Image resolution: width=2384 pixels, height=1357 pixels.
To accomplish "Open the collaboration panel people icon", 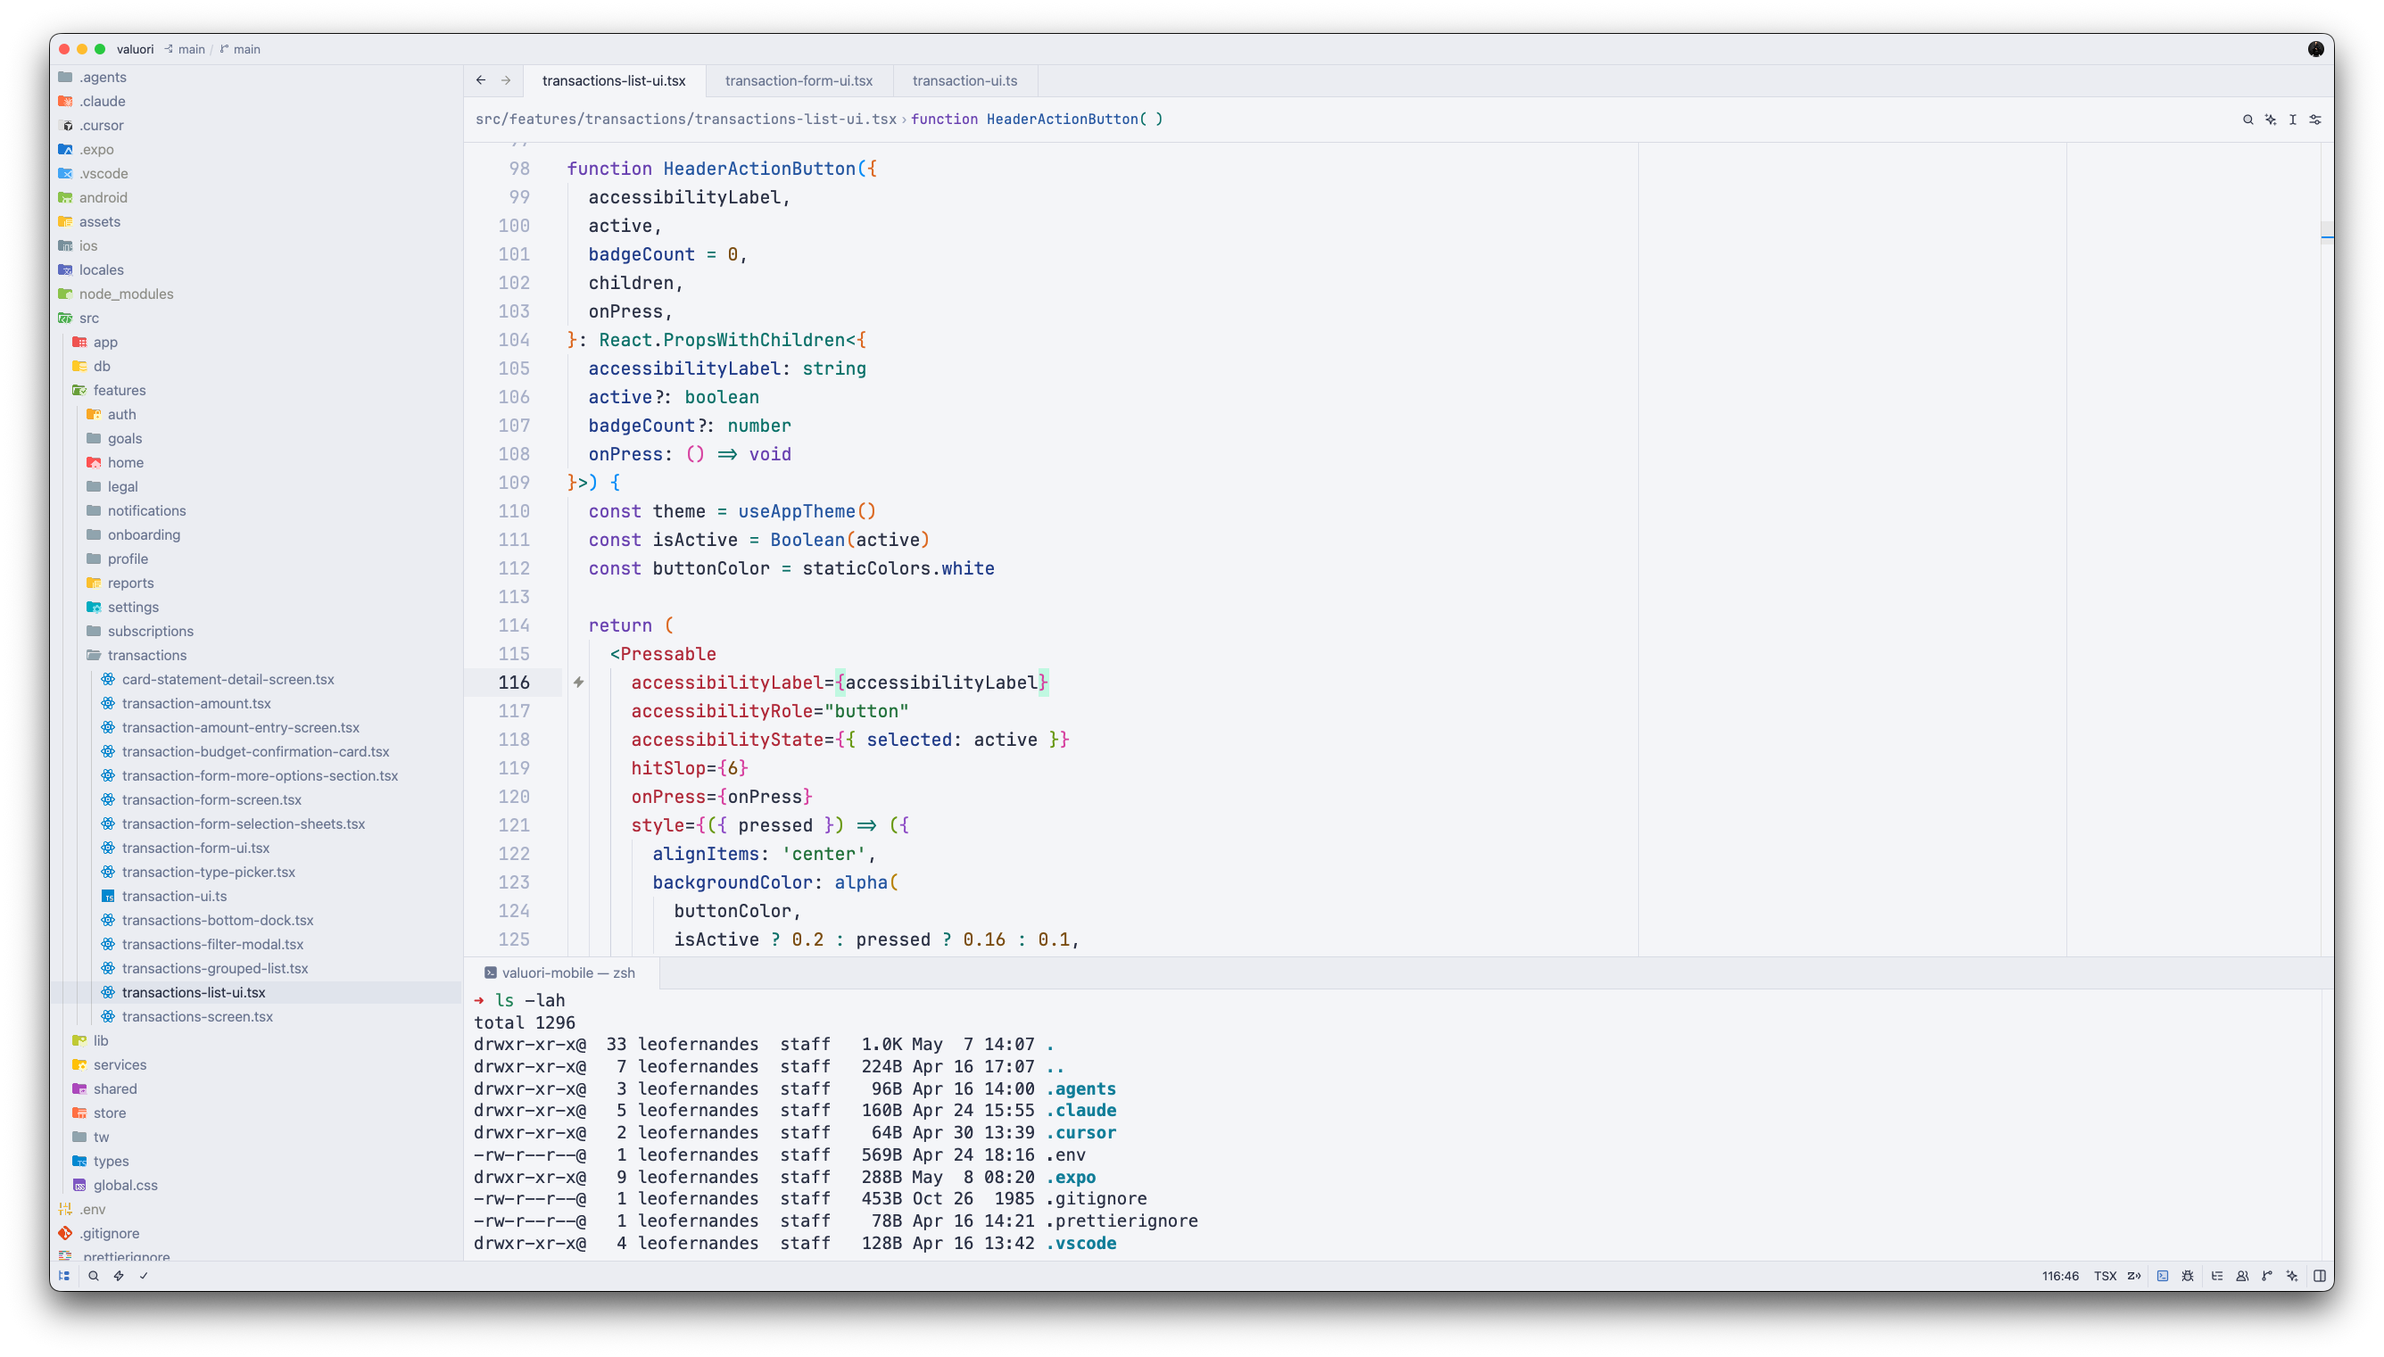I will pyautogui.click(x=2242, y=1276).
